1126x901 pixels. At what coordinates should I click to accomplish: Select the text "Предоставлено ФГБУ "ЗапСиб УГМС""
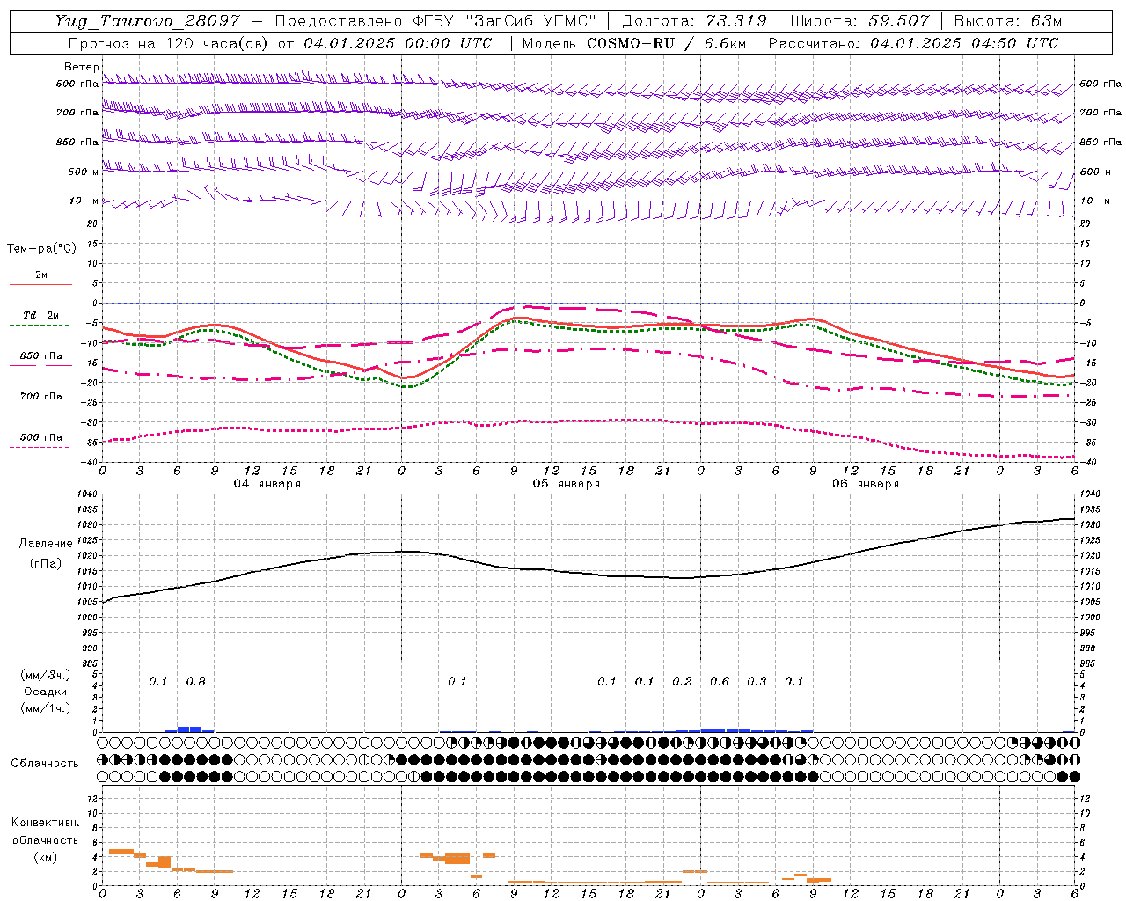tap(435, 21)
